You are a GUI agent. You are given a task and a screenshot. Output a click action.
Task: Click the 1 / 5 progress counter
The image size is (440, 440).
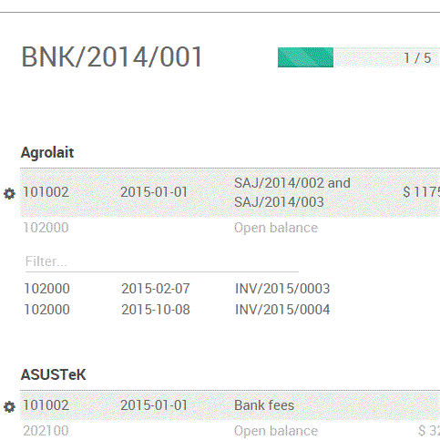417,58
